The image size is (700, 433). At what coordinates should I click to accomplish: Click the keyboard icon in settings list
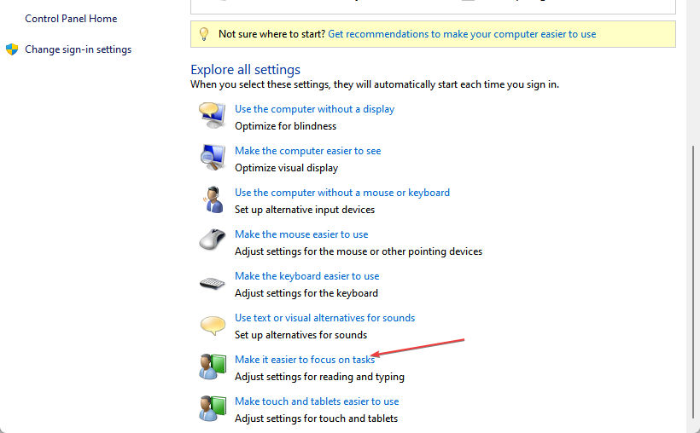tap(213, 283)
